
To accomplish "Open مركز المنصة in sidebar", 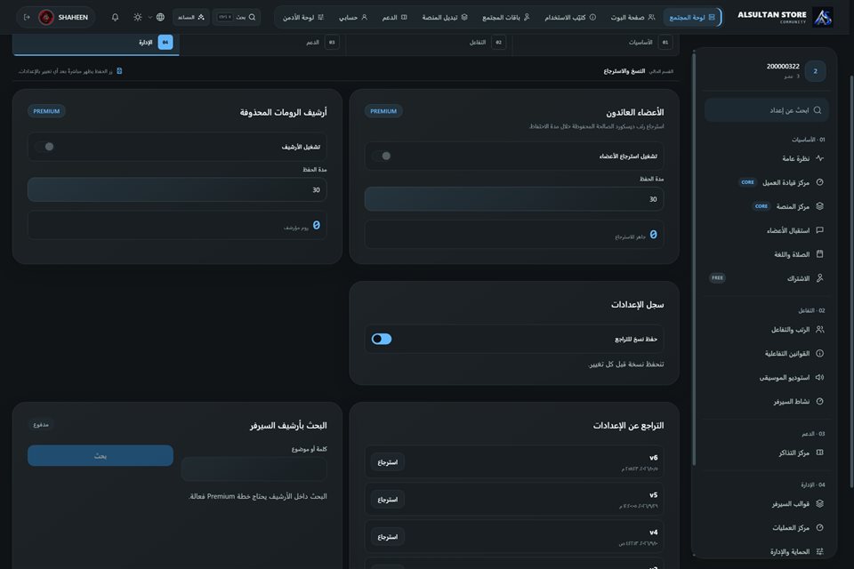I will pyautogui.click(x=766, y=206).
